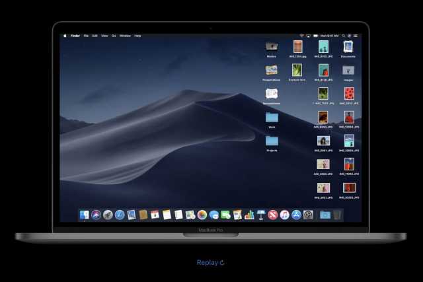Open Downloads folder in the Dock

325,215
